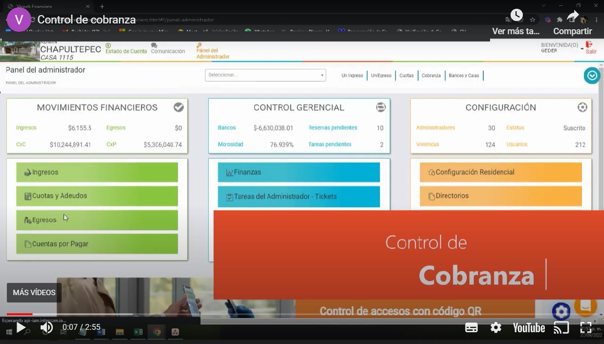Viewport: 604px width, 344px height.
Task: Click the residence house thumbnail
Action: pyautogui.click(x=20, y=51)
